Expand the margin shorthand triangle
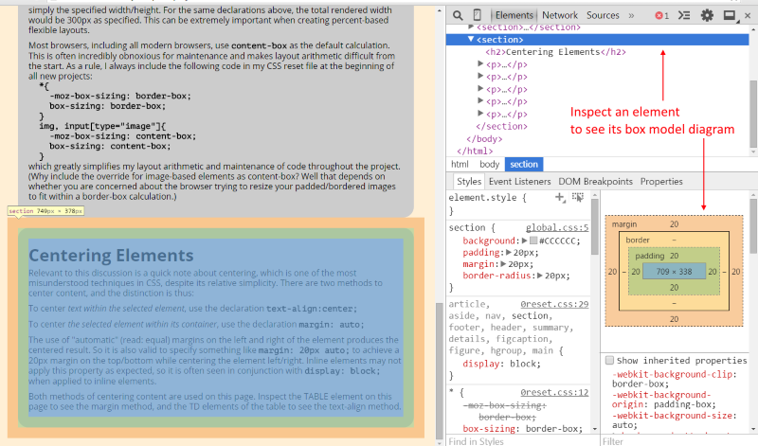 (x=503, y=264)
